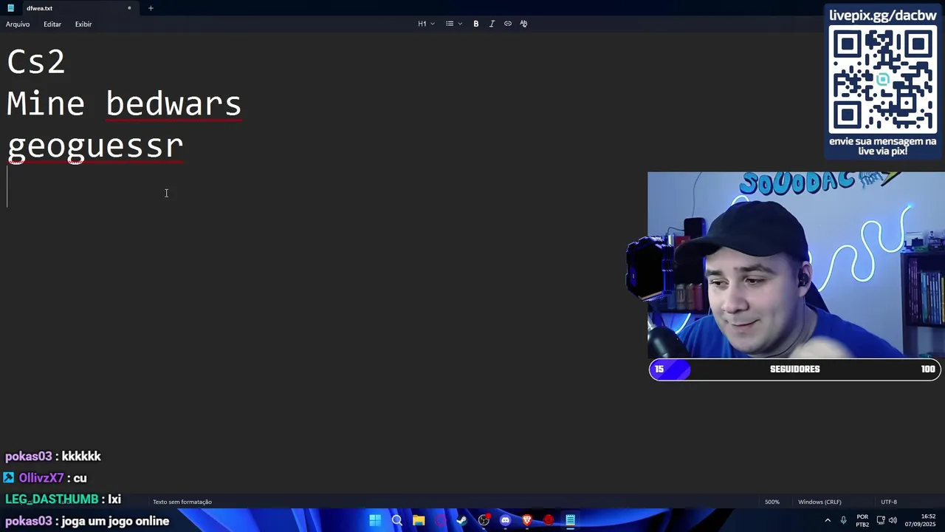Open the H1 heading dropdown

(x=427, y=24)
